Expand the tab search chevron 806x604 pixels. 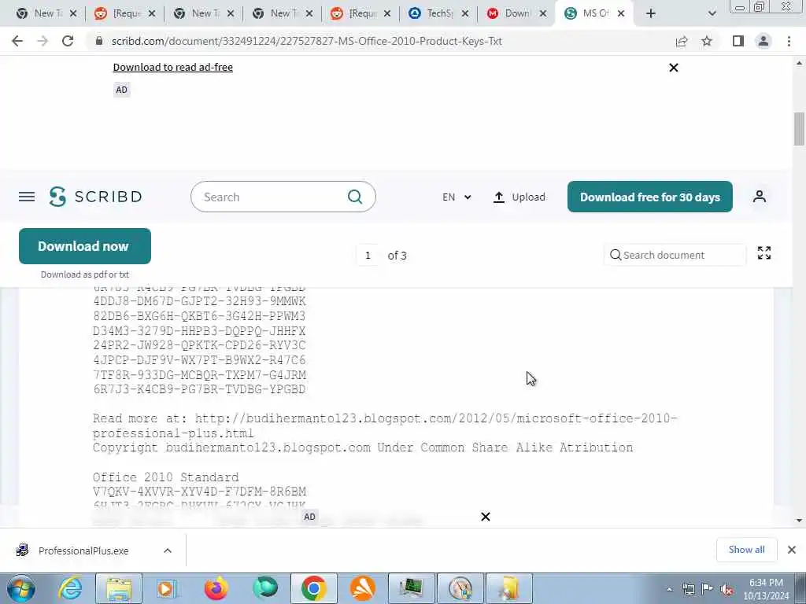(x=712, y=13)
